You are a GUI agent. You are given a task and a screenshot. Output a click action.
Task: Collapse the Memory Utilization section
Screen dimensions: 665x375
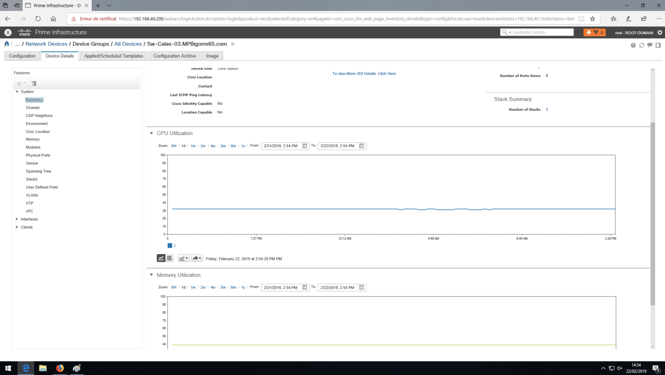[151, 275]
